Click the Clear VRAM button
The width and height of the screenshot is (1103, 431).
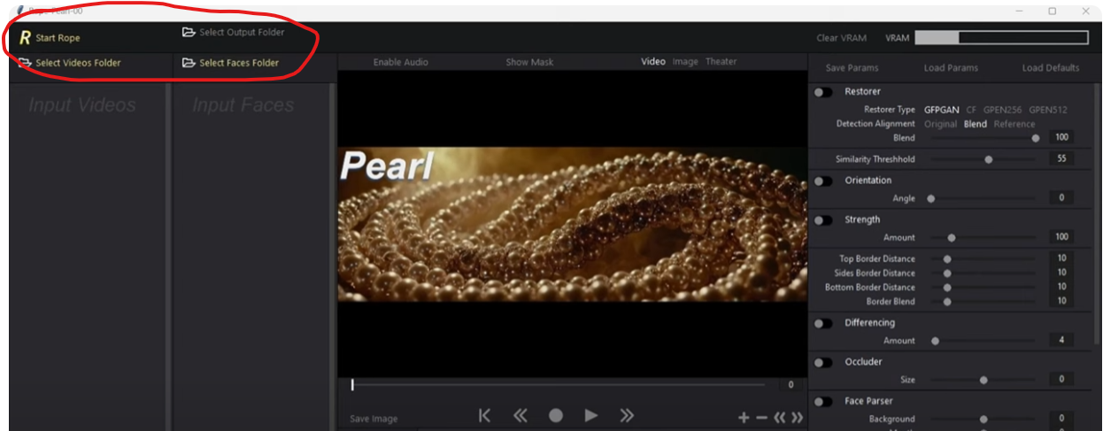[841, 38]
